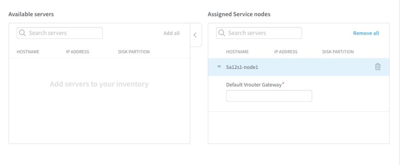Click the Remove all link
This screenshot has width=400, height=165.
point(366,33)
